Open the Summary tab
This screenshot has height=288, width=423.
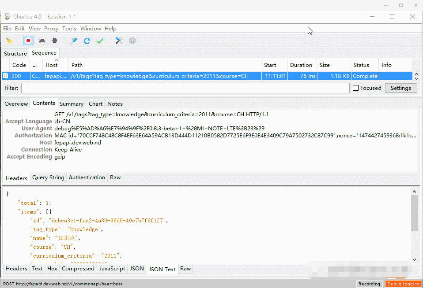click(72, 104)
